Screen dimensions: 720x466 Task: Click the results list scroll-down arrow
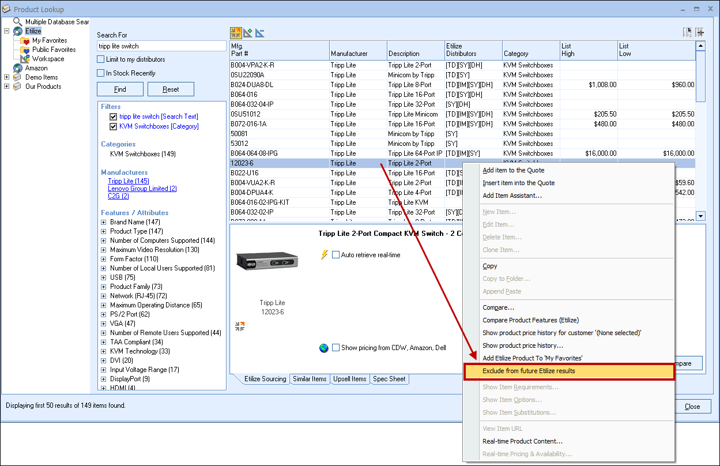click(x=700, y=216)
